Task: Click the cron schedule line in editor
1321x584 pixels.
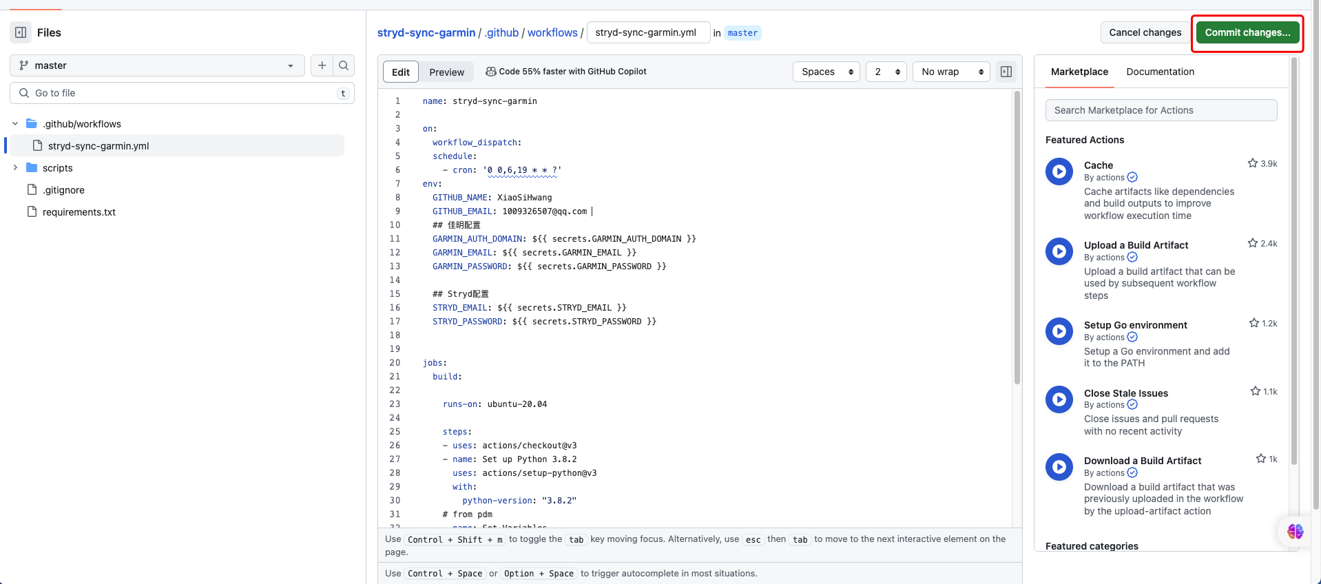Action: (x=502, y=170)
